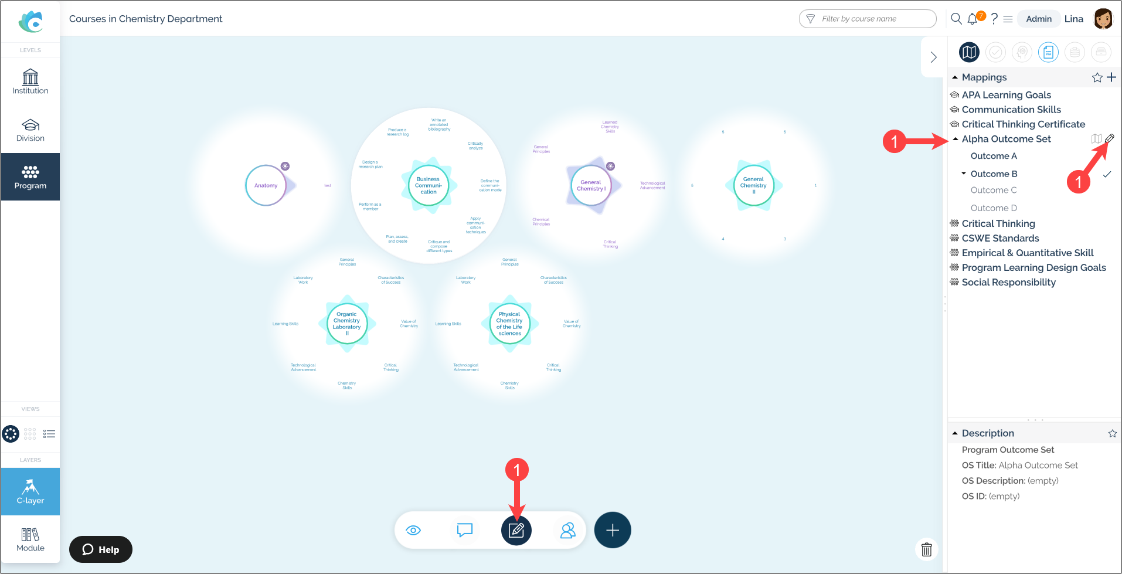Open the comments speech bubble tool
1122x574 pixels.
tap(464, 531)
